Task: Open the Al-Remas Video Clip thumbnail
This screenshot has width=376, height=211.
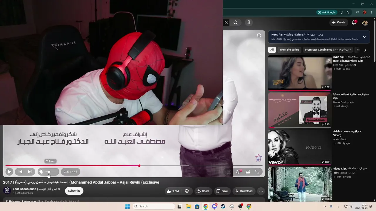Action: click(x=300, y=184)
